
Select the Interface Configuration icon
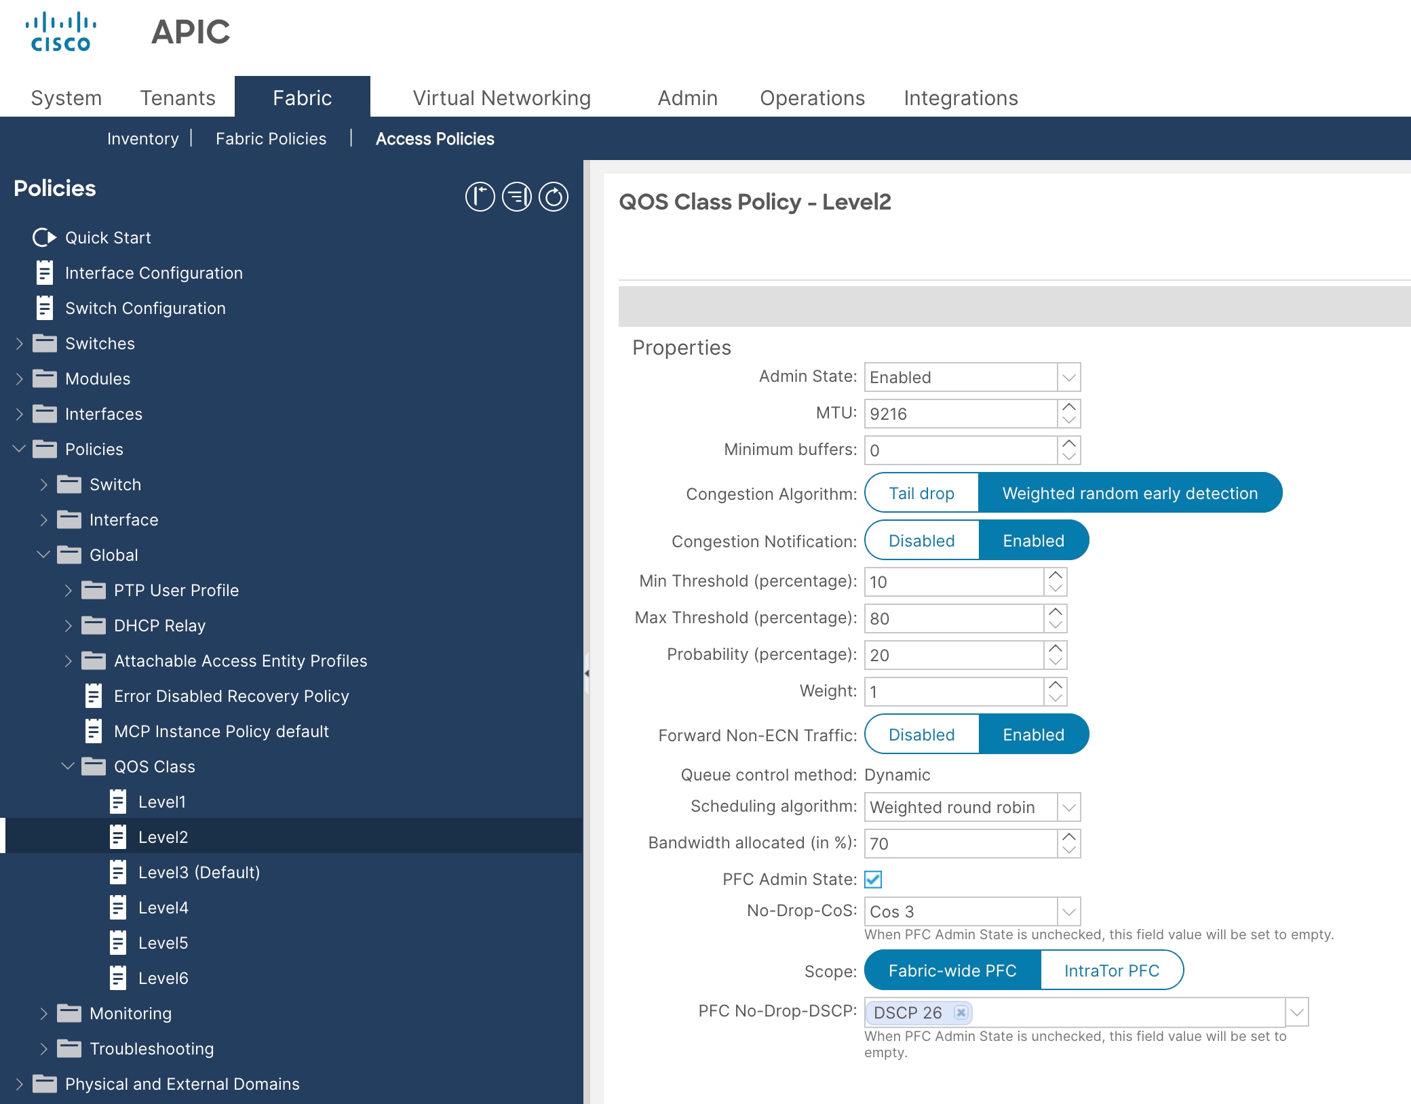[x=45, y=273]
